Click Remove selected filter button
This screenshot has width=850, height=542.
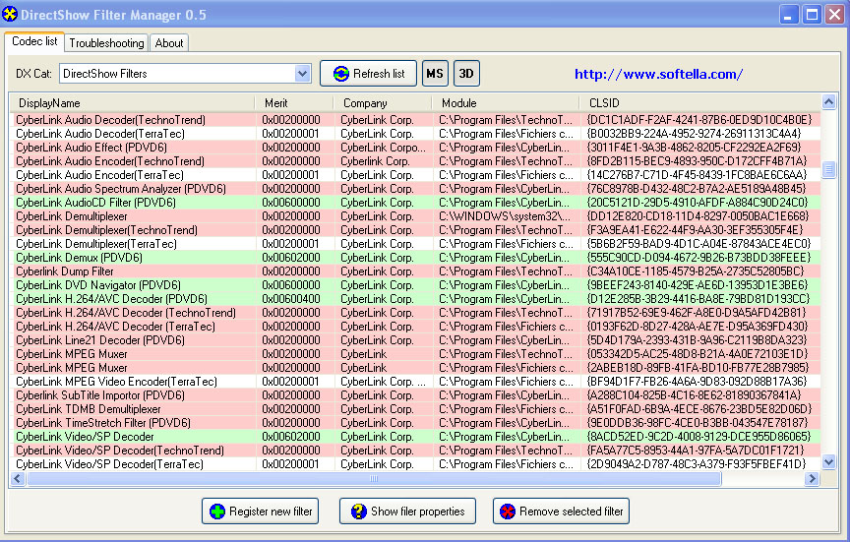click(x=561, y=512)
